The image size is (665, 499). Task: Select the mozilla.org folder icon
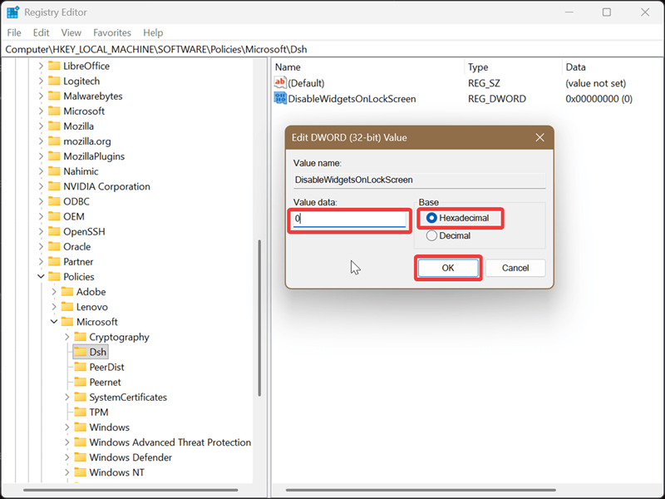coord(54,141)
